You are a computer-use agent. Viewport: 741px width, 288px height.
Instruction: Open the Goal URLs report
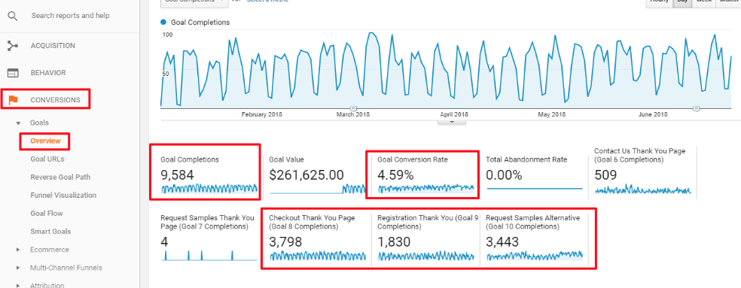pyautogui.click(x=47, y=159)
